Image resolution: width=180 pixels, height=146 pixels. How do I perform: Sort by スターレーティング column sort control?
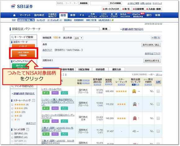coord(121,84)
